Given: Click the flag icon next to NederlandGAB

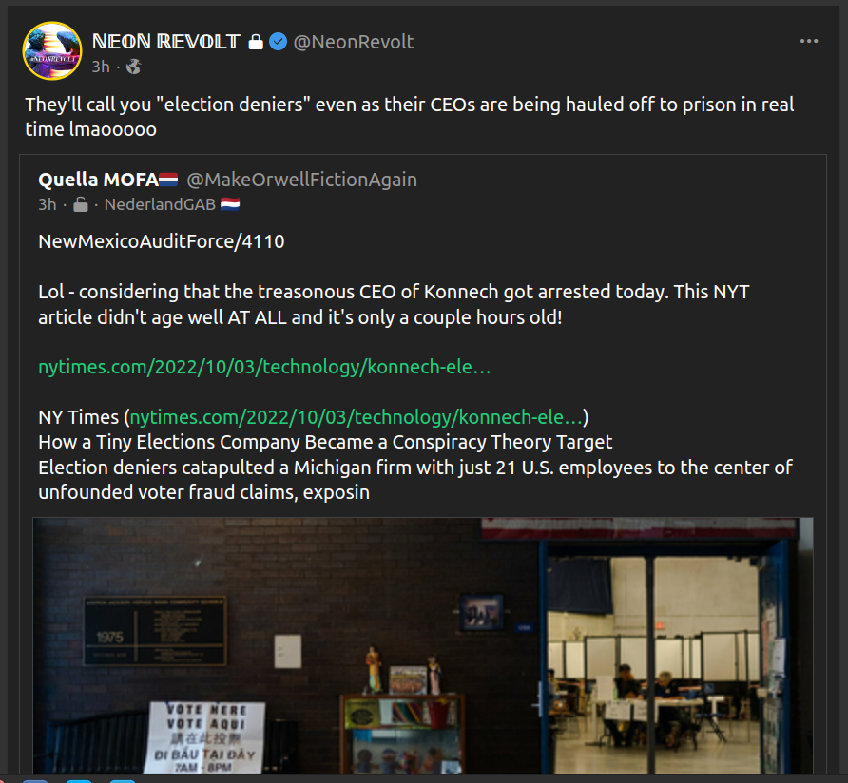Looking at the screenshot, I should [x=230, y=204].
